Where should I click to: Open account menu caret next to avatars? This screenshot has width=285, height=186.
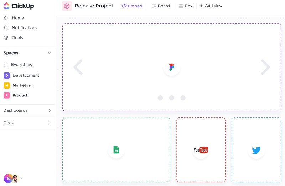(x=22, y=179)
